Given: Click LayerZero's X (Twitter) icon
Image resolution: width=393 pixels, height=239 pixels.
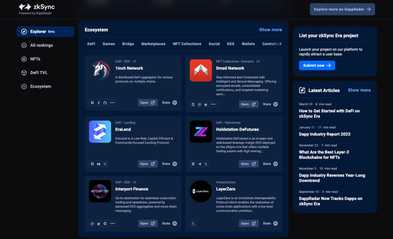Looking at the screenshot, I should tap(193, 223).
